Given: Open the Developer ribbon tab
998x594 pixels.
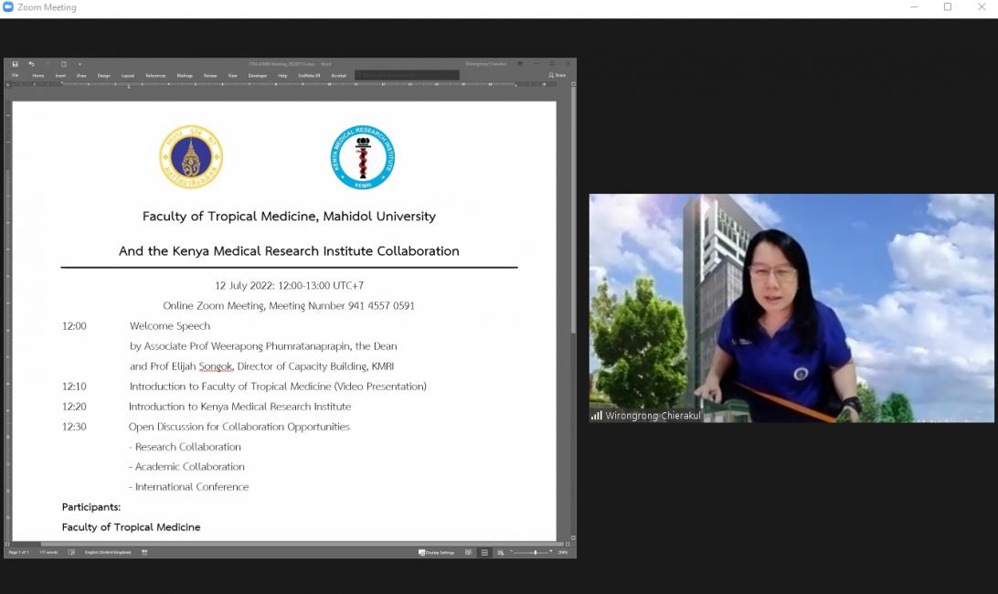Looking at the screenshot, I should click(258, 76).
